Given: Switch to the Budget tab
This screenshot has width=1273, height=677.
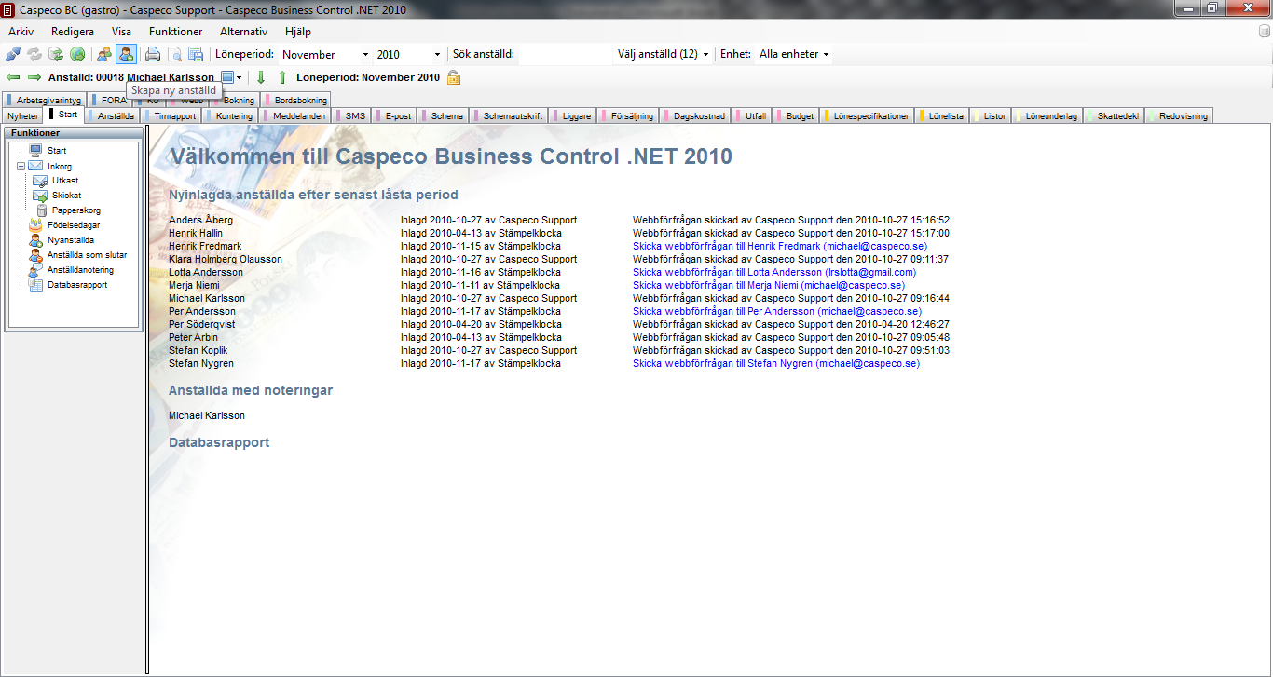Looking at the screenshot, I should pos(797,116).
